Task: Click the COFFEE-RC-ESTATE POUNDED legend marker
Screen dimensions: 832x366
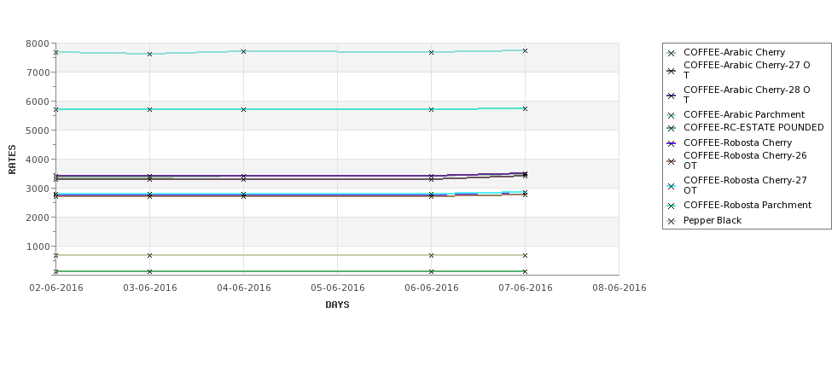Action: pos(672,128)
